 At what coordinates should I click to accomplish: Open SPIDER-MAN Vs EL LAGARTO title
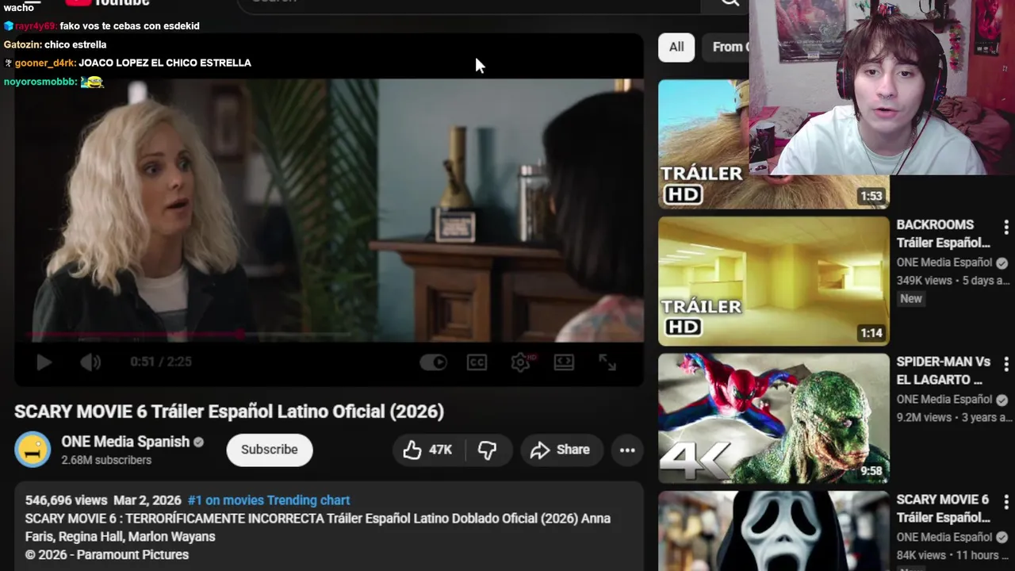point(943,370)
